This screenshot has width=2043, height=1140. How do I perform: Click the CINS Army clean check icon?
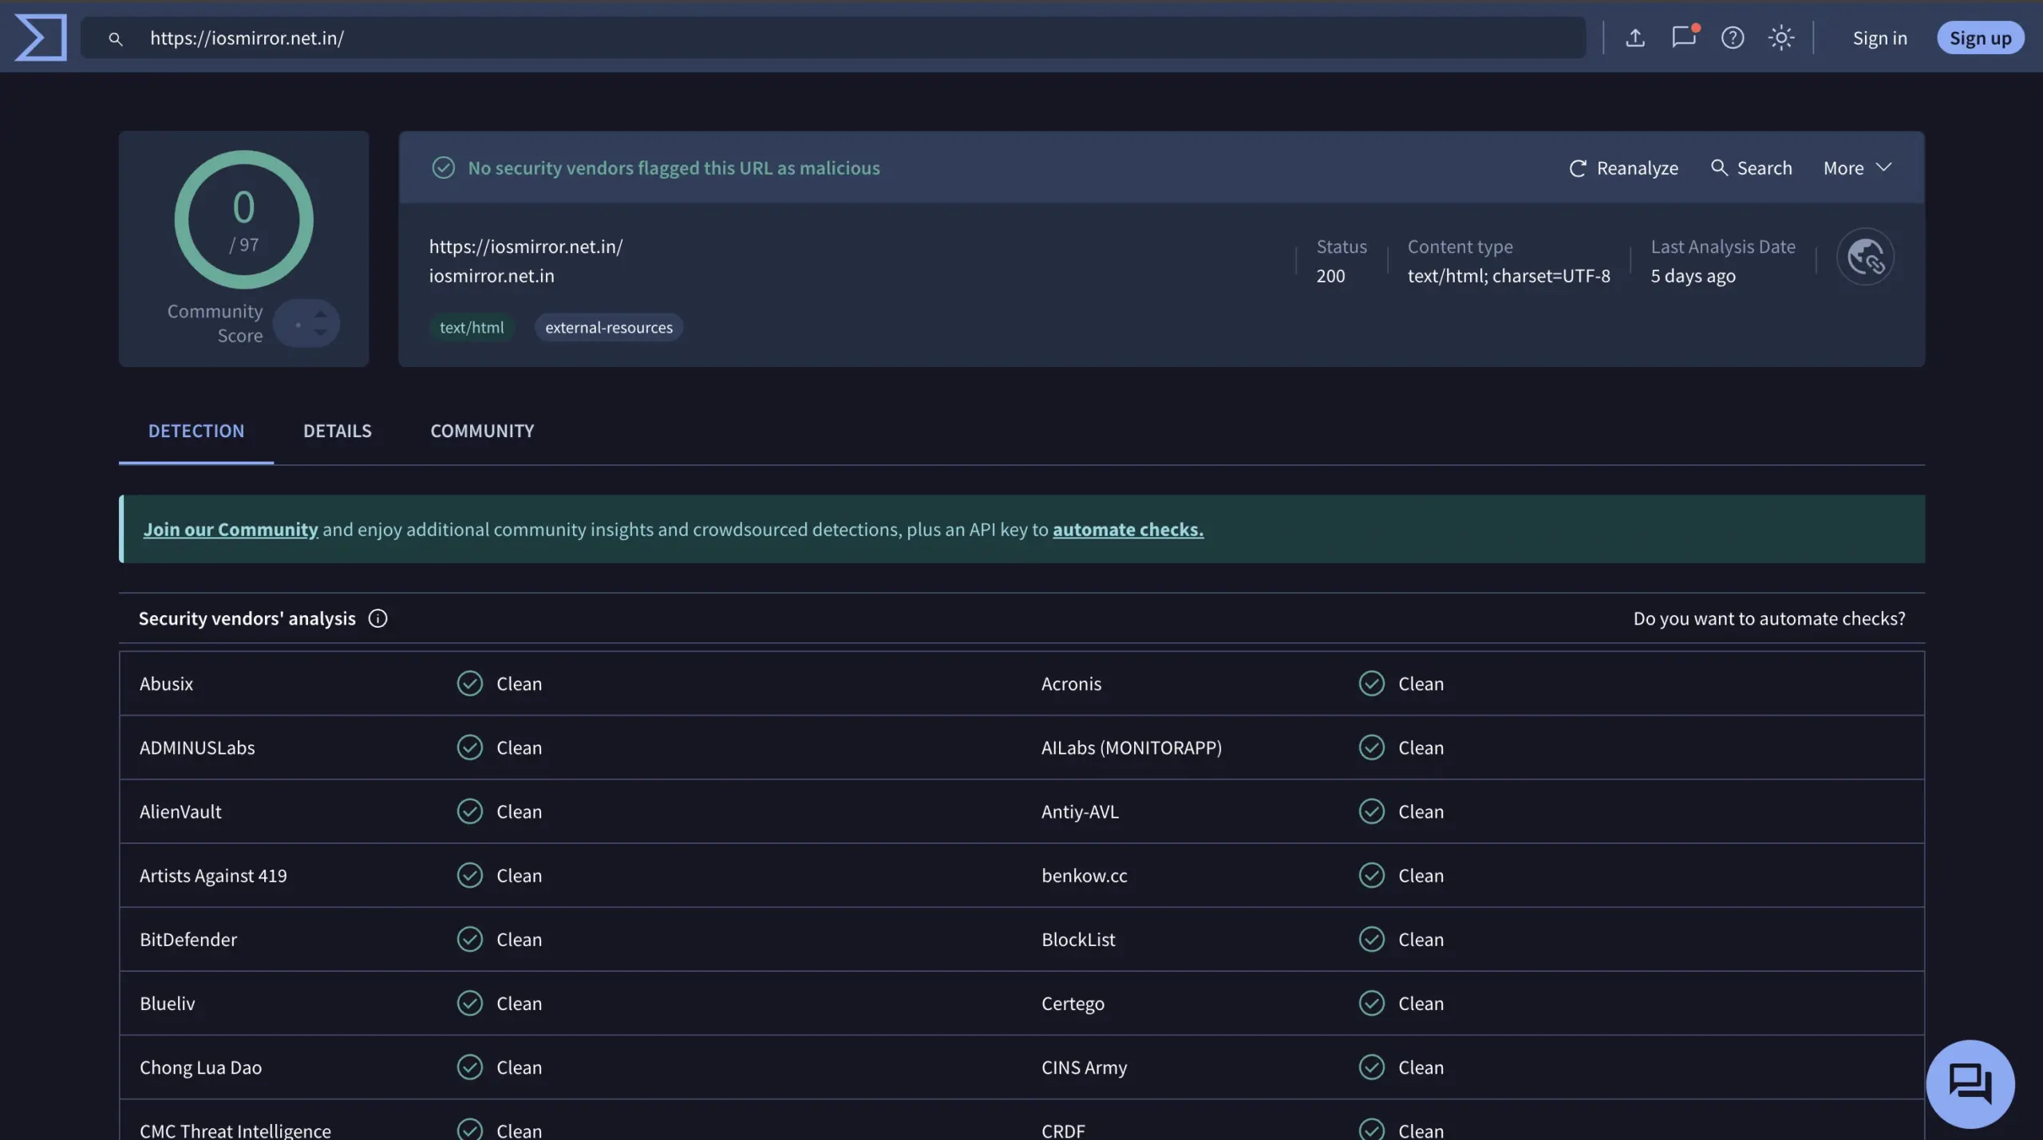[x=1372, y=1067]
